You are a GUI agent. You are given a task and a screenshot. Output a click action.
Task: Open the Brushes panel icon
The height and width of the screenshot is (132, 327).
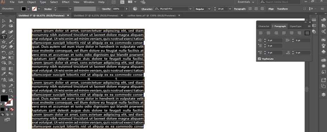click(323, 45)
